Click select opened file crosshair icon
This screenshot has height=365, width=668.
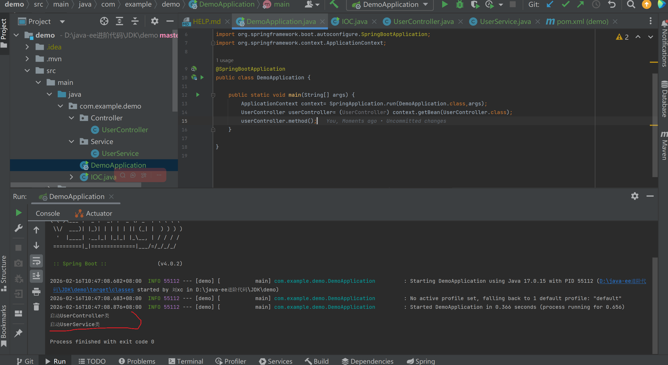click(104, 21)
